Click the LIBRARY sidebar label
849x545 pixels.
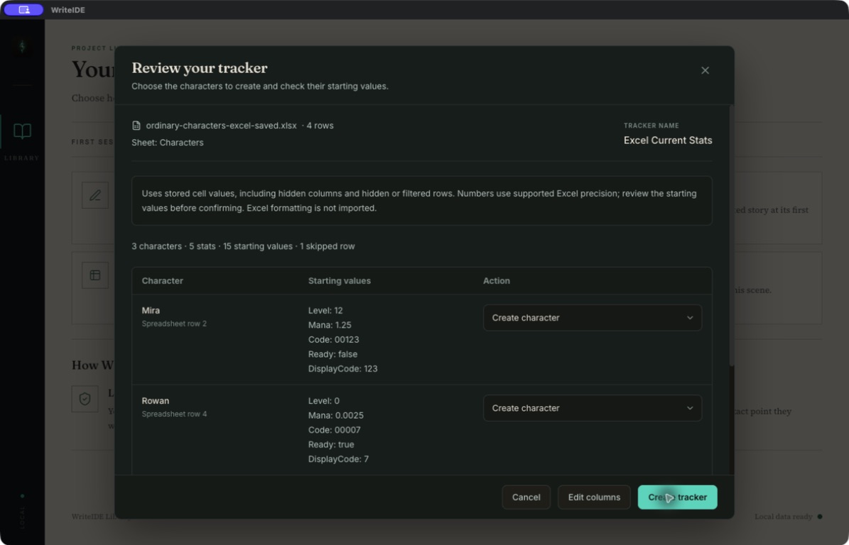tap(22, 158)
